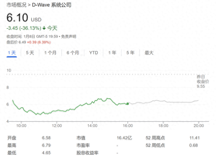Switch chart to 1 个月 range
216x158 pixels.
click(x=50, y=53)
